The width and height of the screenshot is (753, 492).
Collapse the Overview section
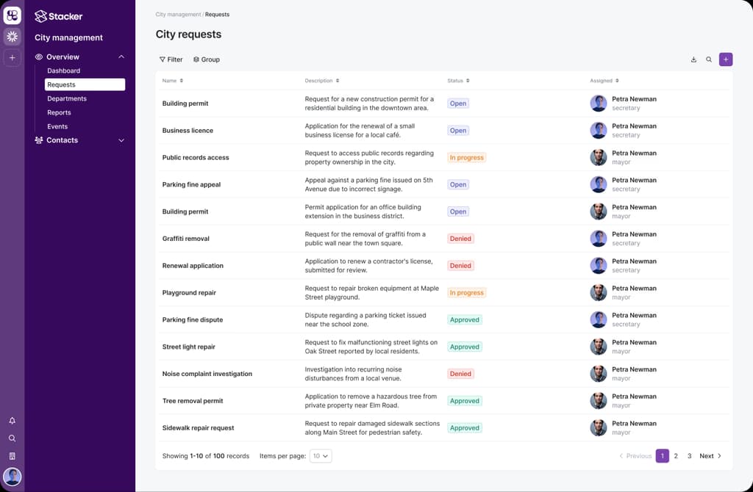tap(121, 57)
